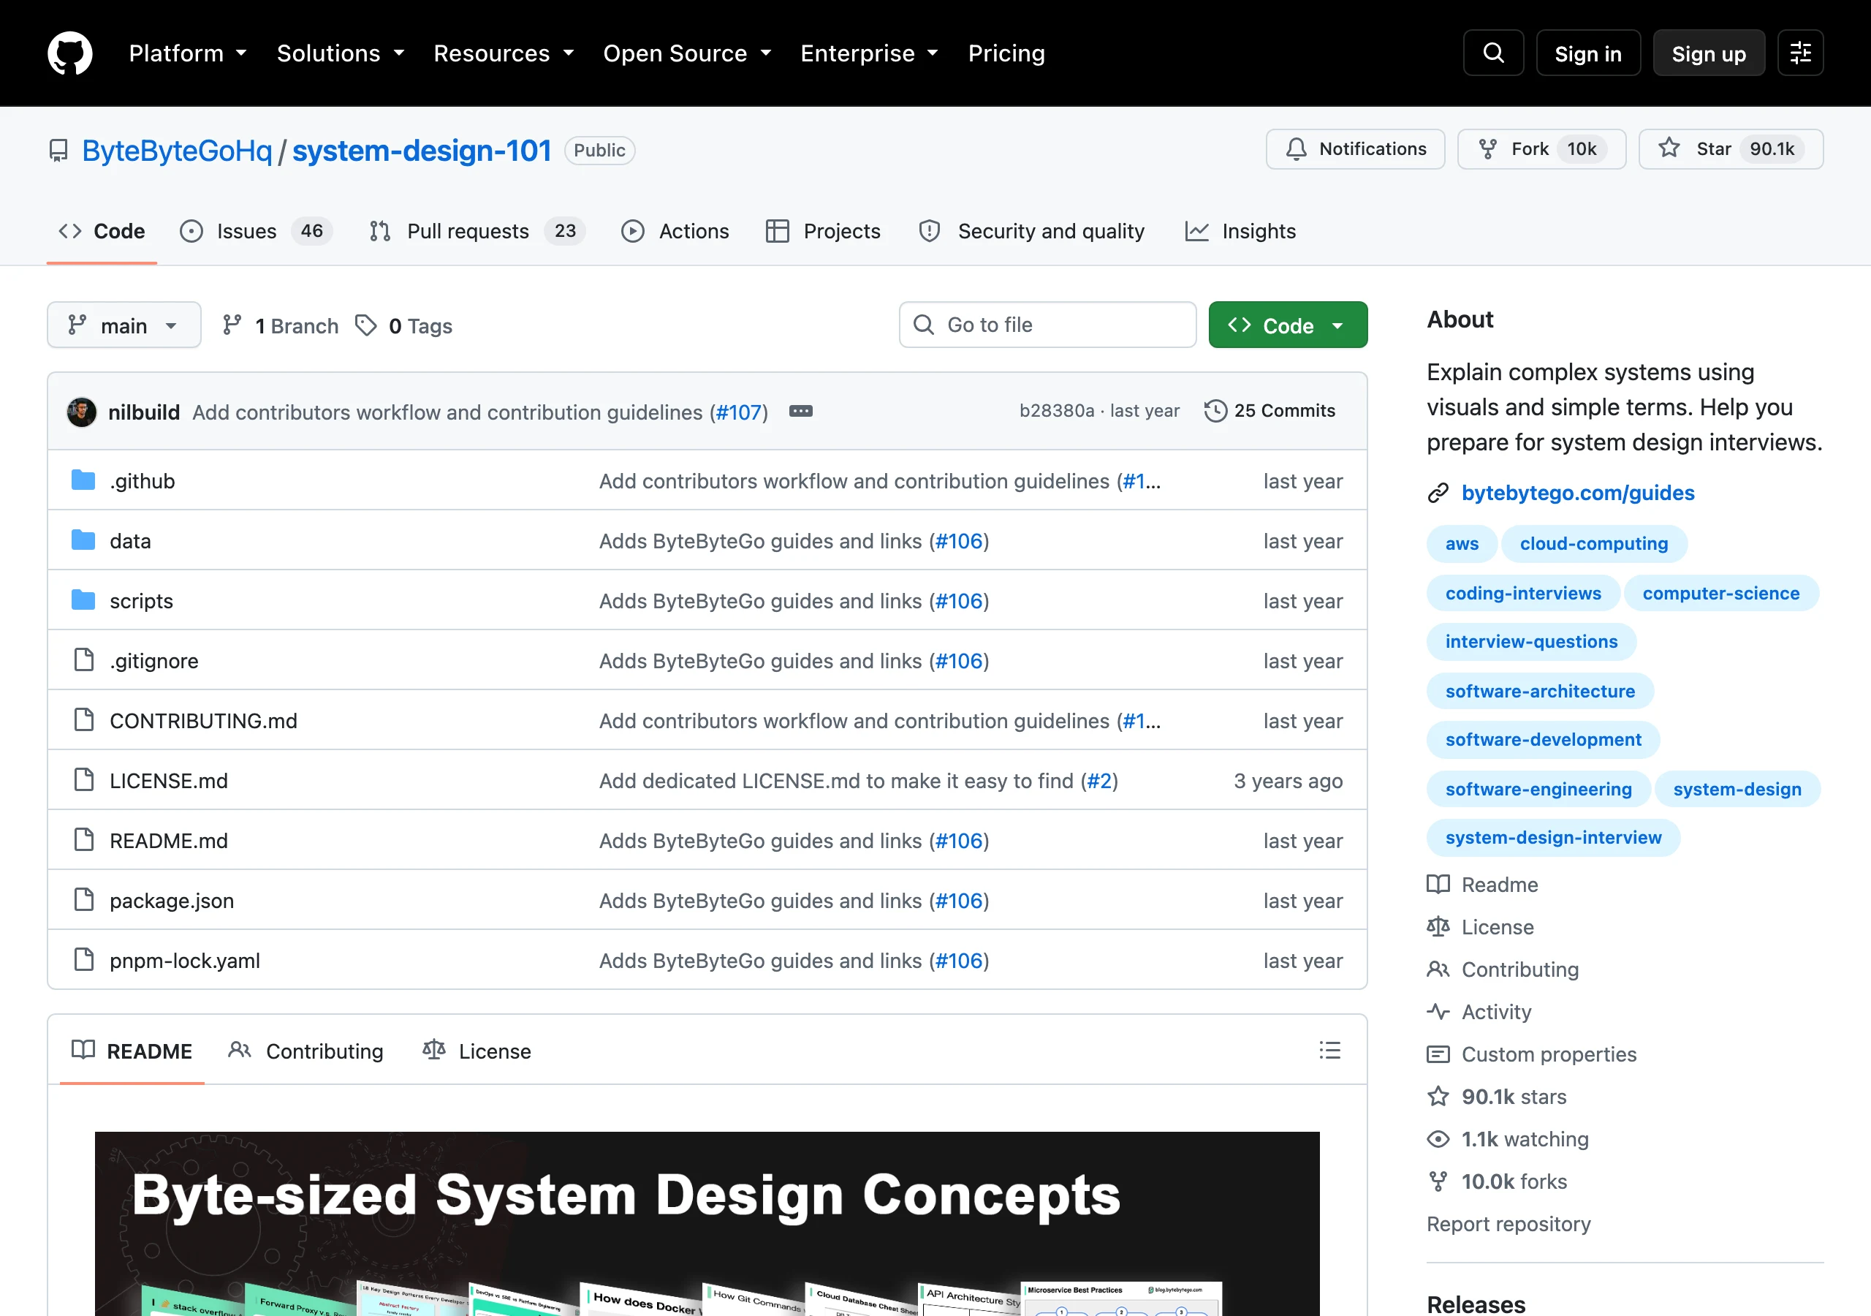
Task: Click the pnpm-lock.yaml file icon
Action: (x=84, y=960)
